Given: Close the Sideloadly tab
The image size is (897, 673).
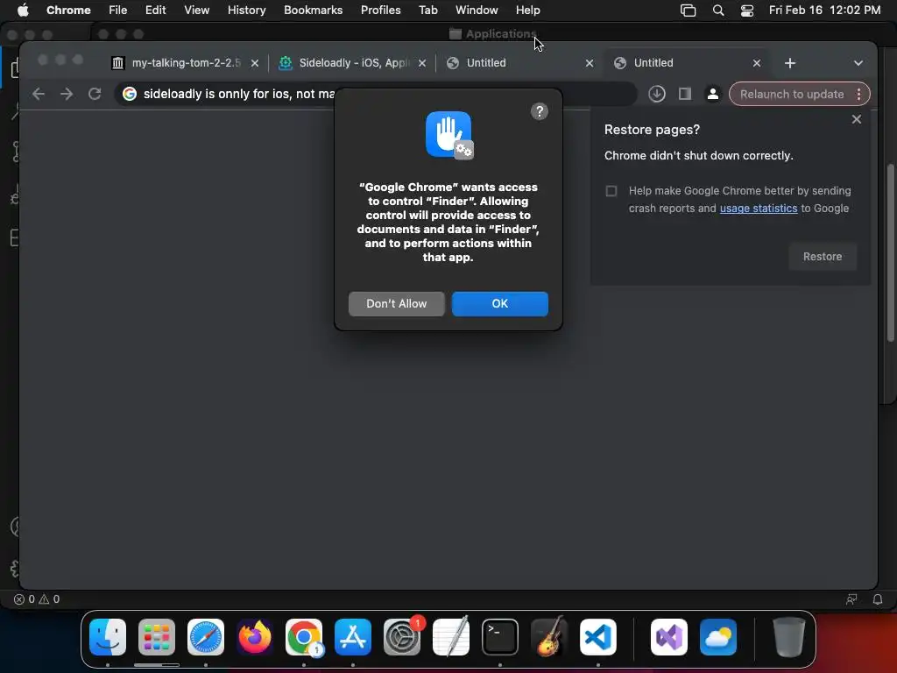Looking at the screenshot, I should tap(422, 63).
